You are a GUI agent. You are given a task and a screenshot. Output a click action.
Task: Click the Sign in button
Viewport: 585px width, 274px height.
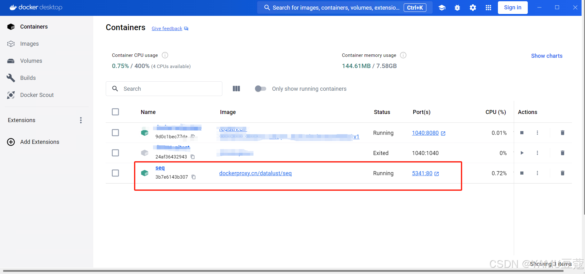pos(513,7)
